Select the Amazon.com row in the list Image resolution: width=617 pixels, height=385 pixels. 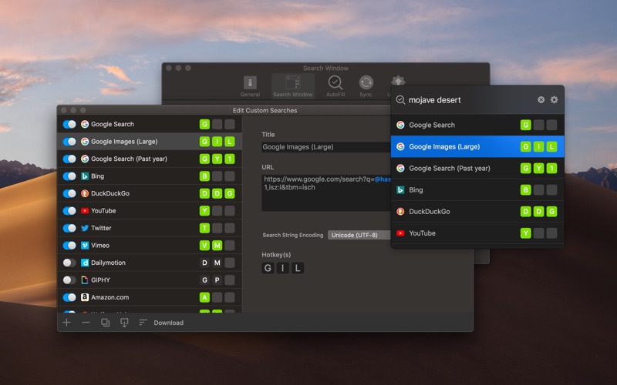(x=150, y=297)
